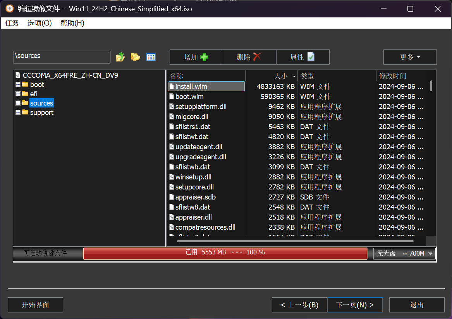
Task: Select efi folder label in tree
Action: click(34, 94)
